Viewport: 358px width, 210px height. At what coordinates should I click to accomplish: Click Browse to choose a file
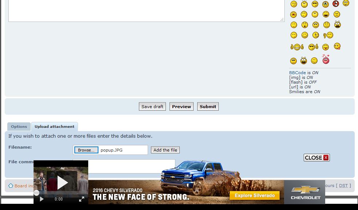click(x=86, y=150)
